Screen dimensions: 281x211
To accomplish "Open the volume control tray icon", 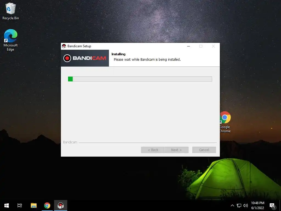I will click(x=246, y=206).
